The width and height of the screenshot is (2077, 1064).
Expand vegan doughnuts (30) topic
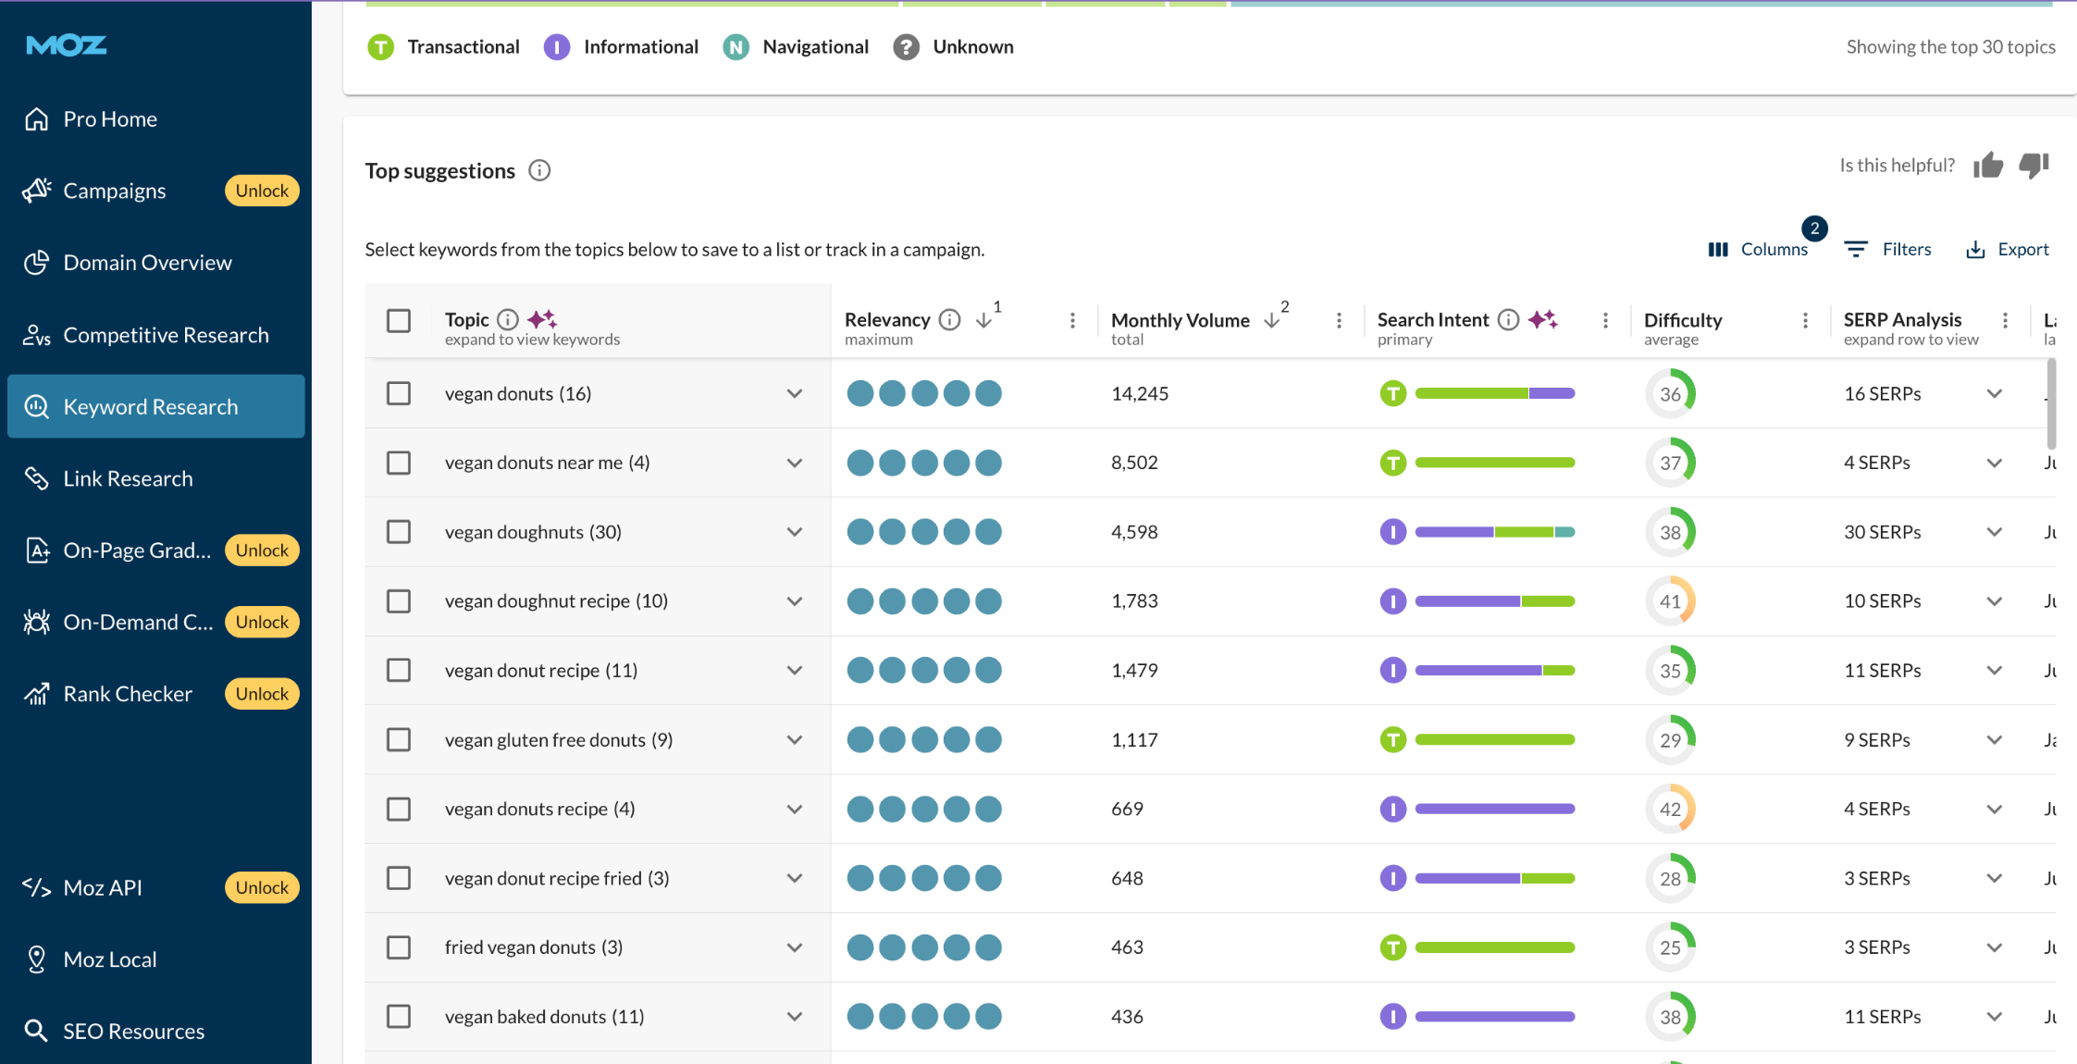click(x=795, y=532)
